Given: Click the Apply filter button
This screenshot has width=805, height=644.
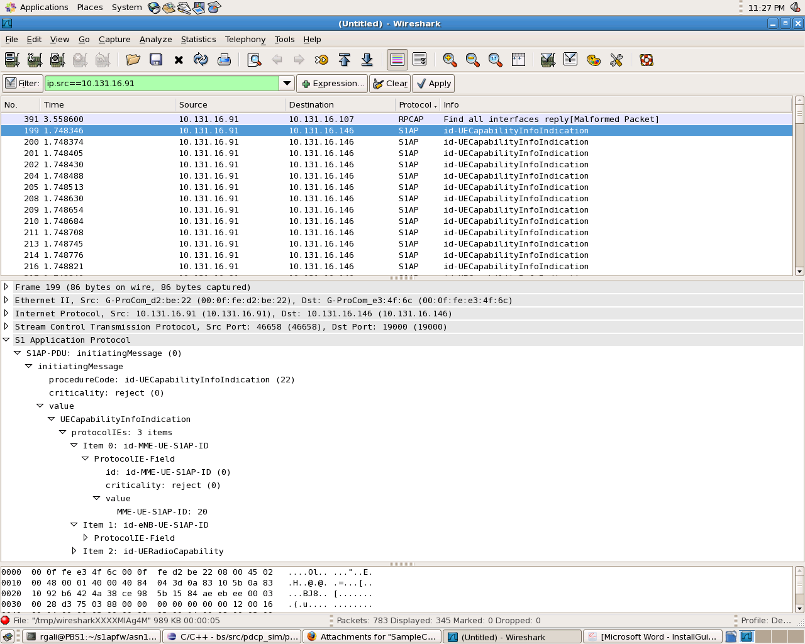Looking at the screenshot, I should click(x=433, y=83).
